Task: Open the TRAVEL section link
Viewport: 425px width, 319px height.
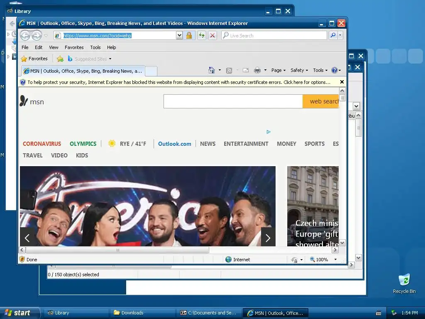Action: (x=32, y=155)
